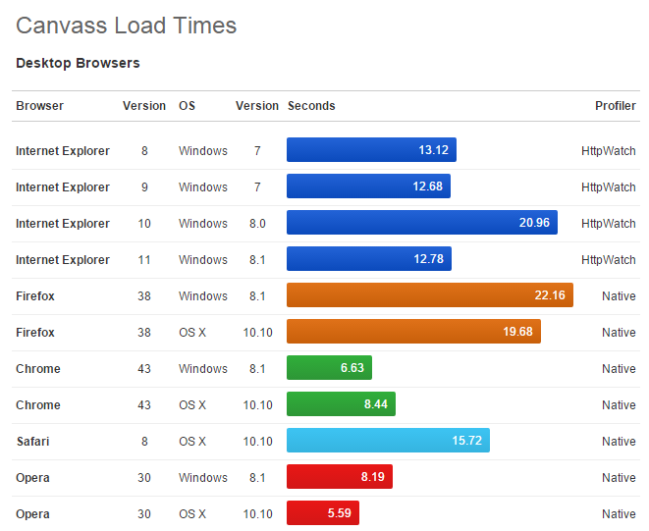The height and width of the screenshot is (531, 649).
Task: Select Opera in the Windows 8.1 row
Action: 32,478
